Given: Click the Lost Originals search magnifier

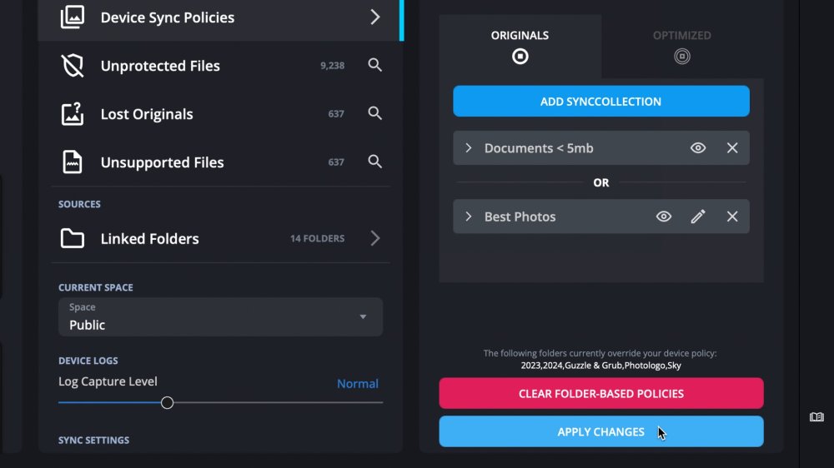Looking at the screenshot, I should pyautogui.click(x=375, y=113).
